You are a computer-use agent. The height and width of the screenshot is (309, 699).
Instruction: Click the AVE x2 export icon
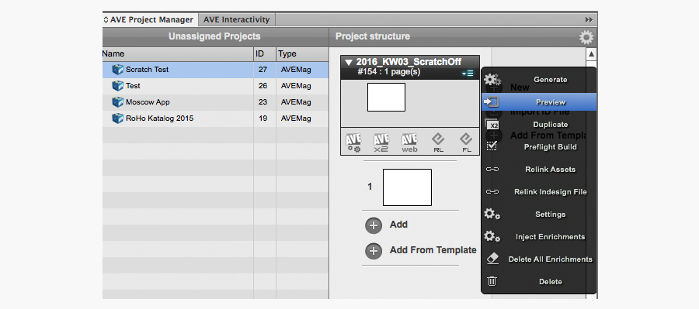point(381,142)
